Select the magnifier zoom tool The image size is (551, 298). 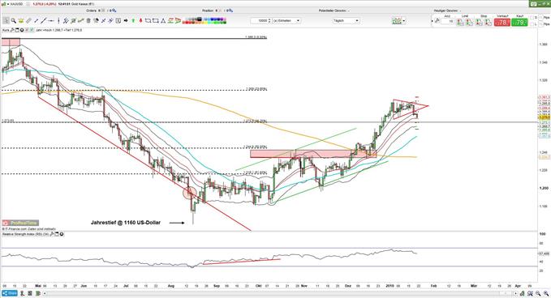pos(14,21)
